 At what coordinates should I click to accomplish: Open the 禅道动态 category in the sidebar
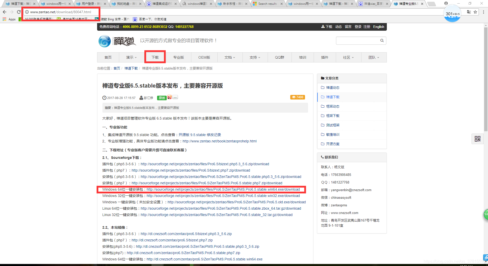coord(352,88)
